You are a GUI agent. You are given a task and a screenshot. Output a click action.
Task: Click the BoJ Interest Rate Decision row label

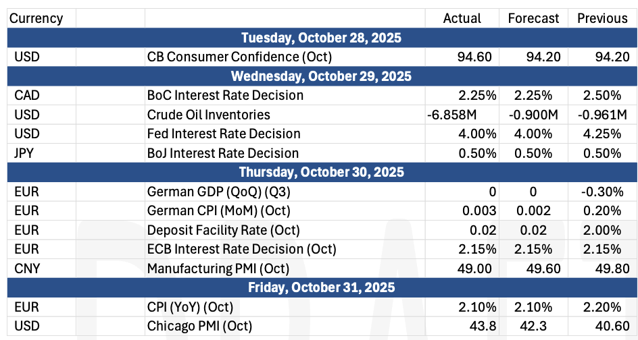223,153
